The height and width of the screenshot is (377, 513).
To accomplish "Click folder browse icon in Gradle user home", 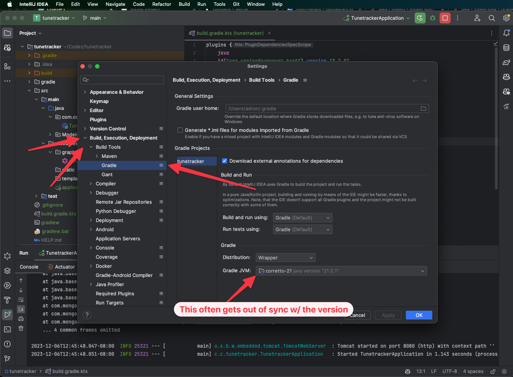I will [x=423, y=108].
